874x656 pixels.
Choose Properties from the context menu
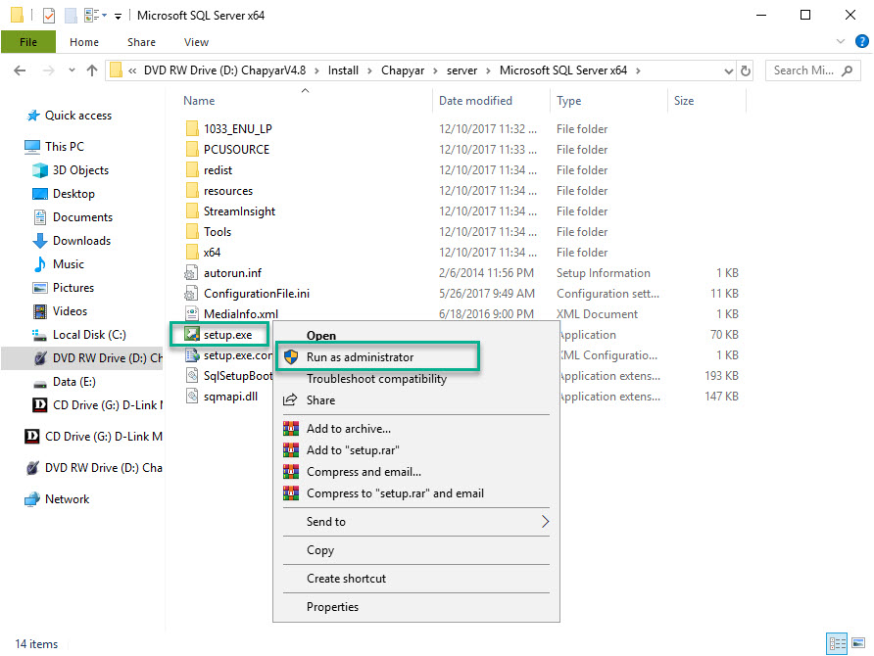tap(416, 607)
